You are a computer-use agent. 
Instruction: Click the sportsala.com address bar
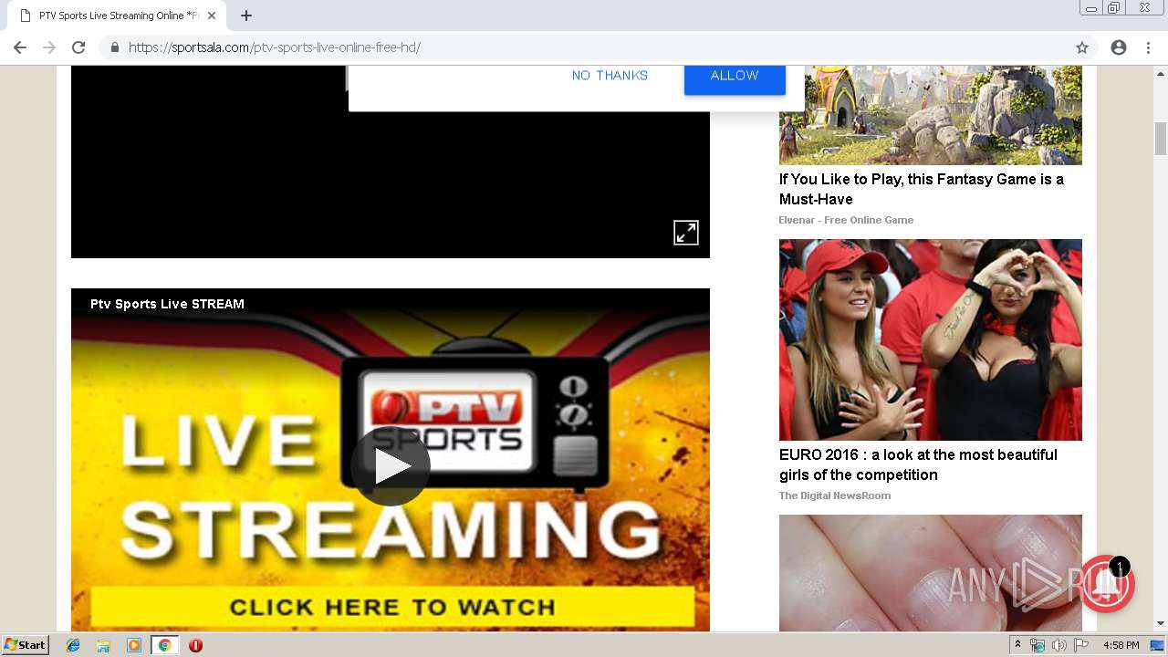tap(584, 47)
